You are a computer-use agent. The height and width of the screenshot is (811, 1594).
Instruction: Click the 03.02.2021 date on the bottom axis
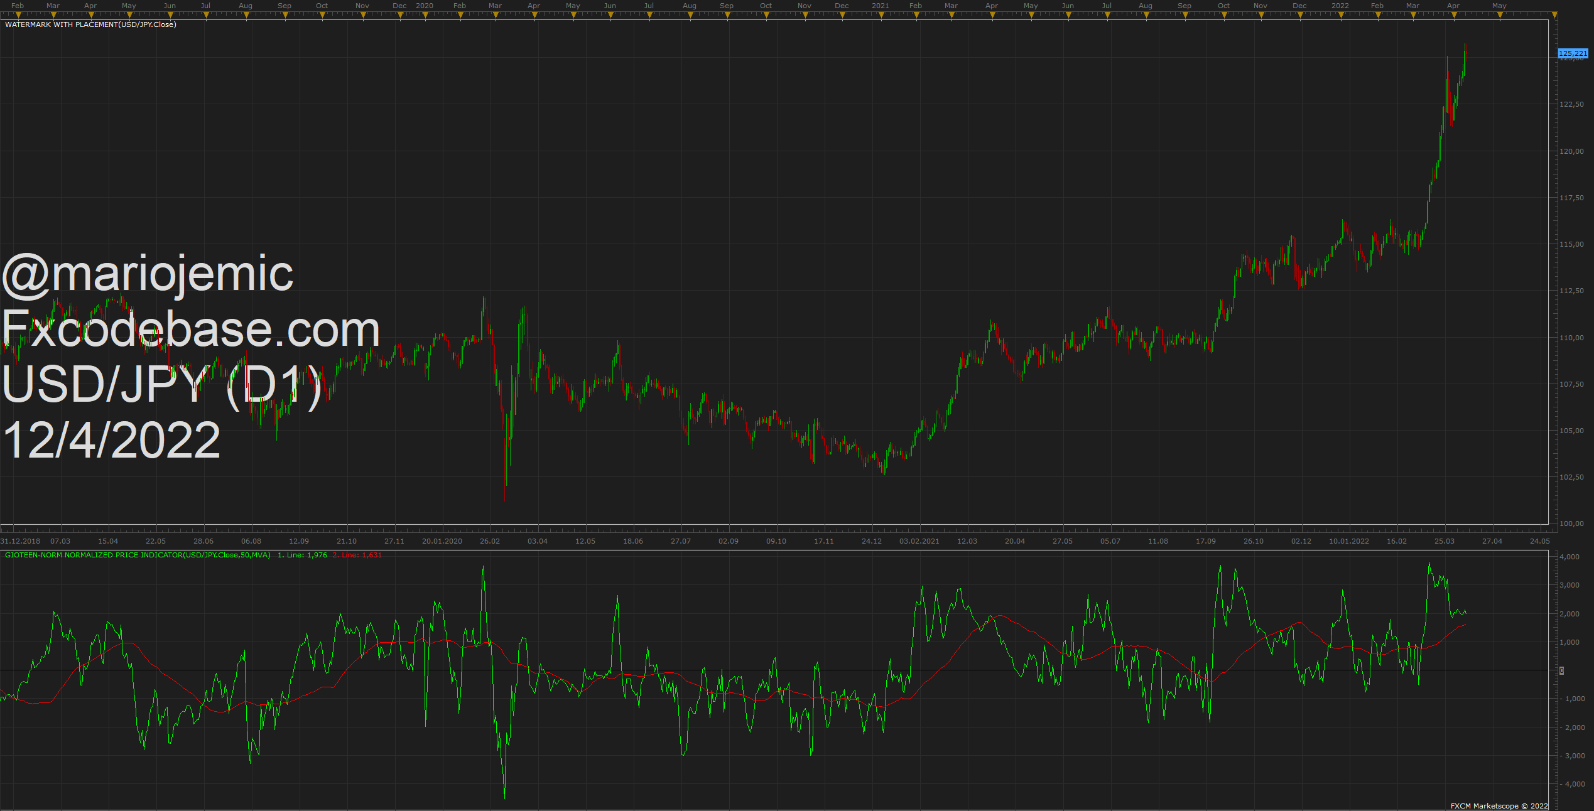919,541
